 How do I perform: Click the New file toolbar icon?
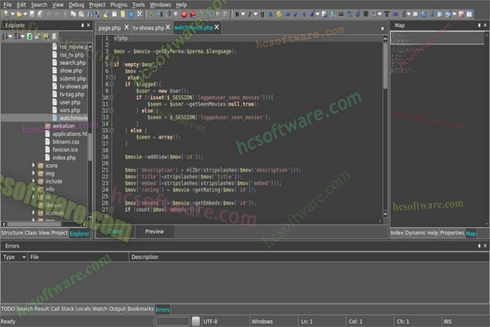pyautogui.click(x=5, y=14)
